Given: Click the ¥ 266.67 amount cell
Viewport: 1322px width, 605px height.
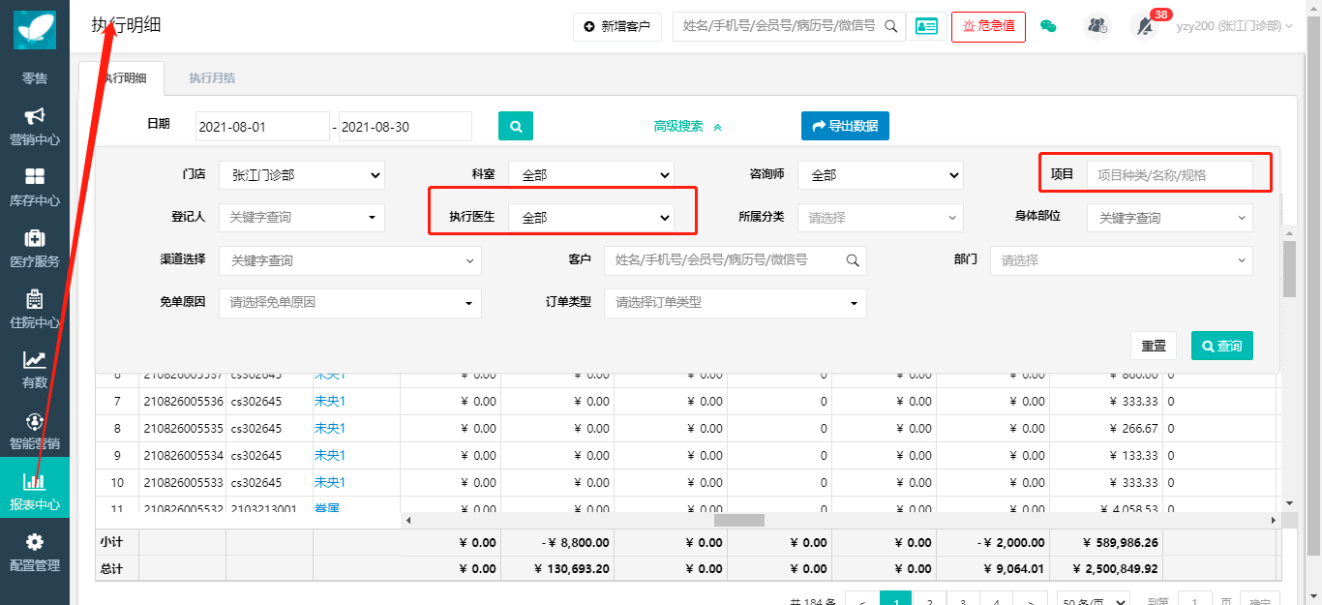Looking at the screenshot, I should [1104, 428].
